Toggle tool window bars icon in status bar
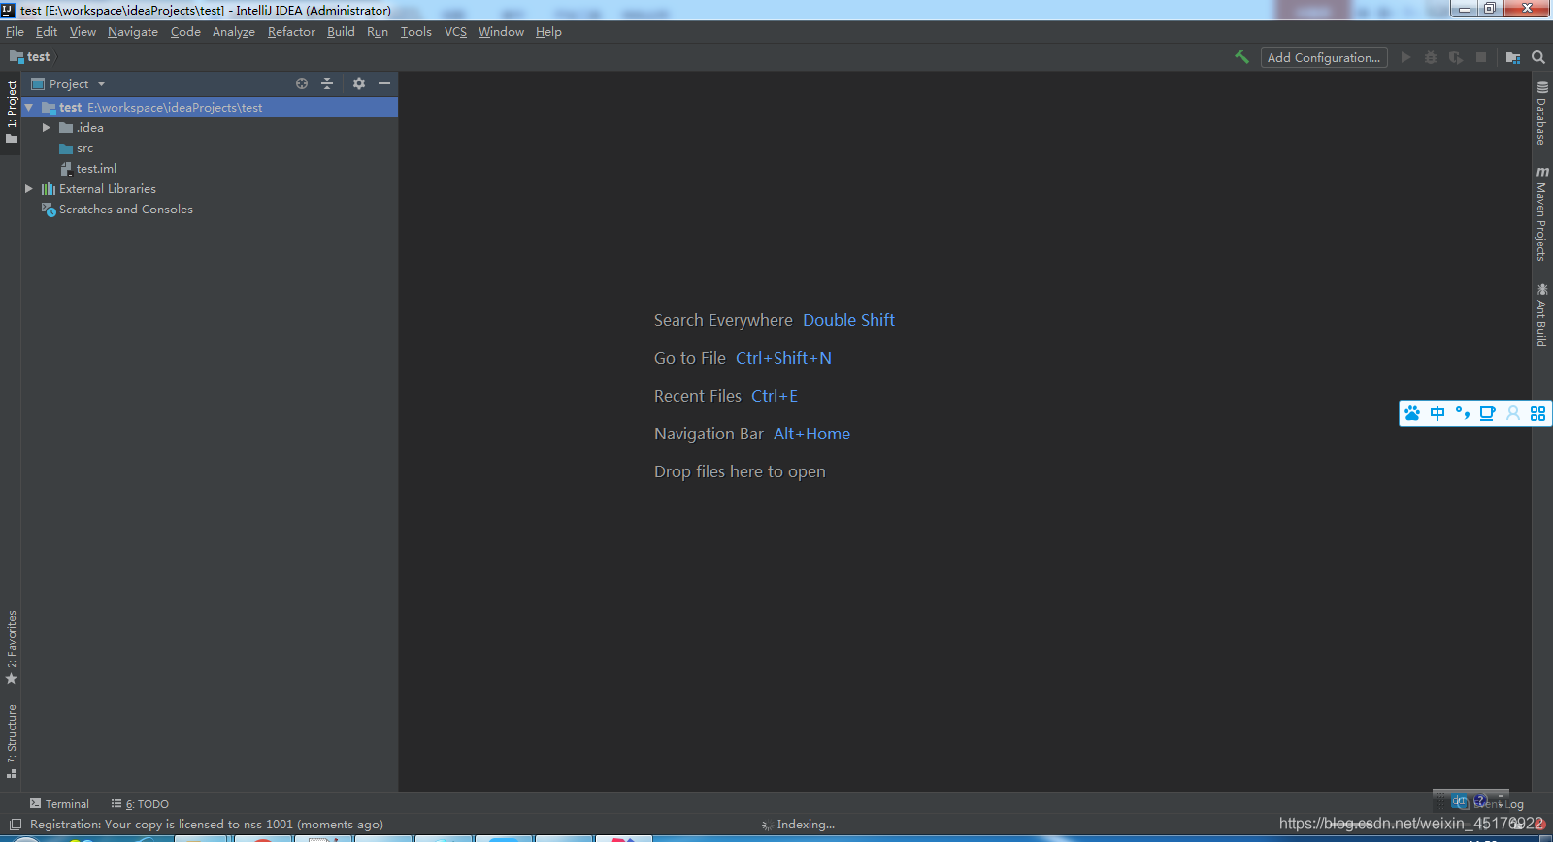This screenshot has width=1553, height=842. 15,825
